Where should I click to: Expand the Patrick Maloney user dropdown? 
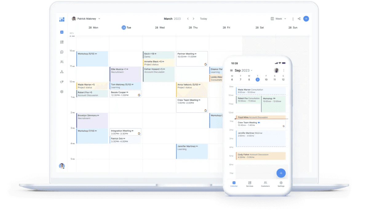coord(86,19)
